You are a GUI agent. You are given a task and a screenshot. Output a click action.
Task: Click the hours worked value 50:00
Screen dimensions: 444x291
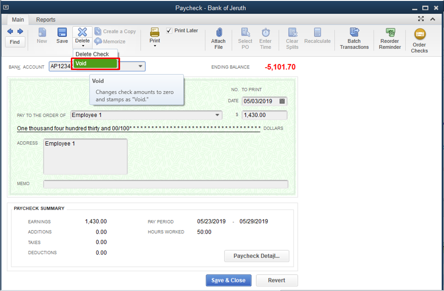pyautogui.click(x=204, y=232)
